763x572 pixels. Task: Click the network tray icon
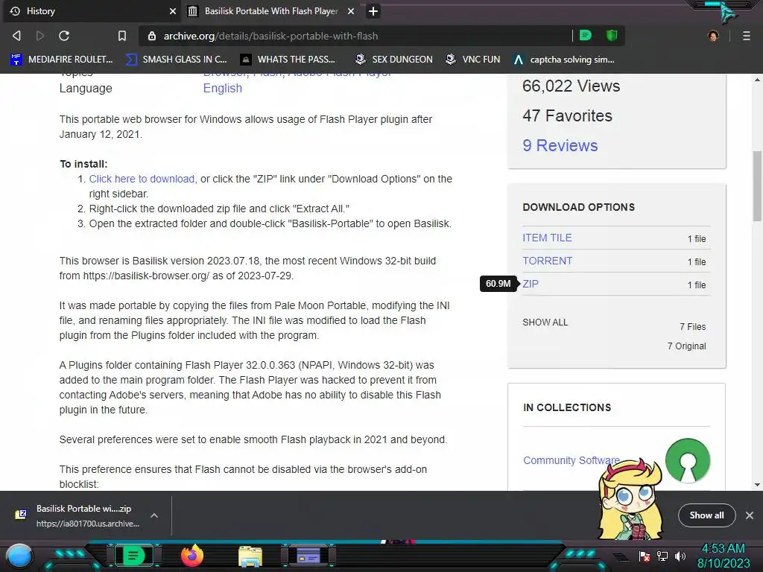pyautogui.click(x=662, y=556)
